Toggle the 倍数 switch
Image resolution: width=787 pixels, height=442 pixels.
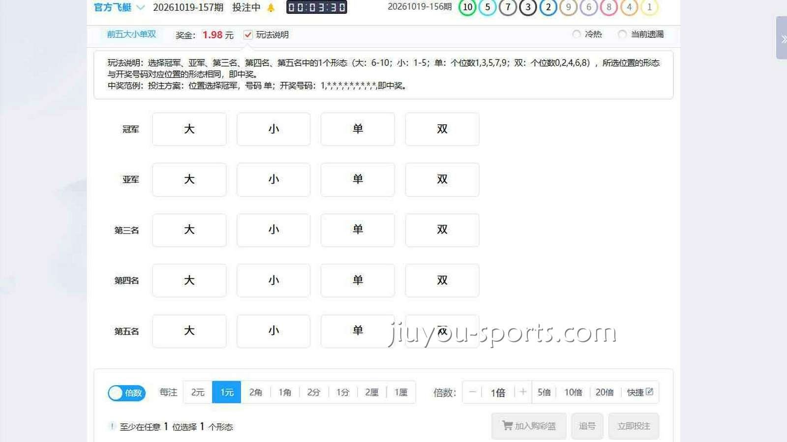point(126,393)
